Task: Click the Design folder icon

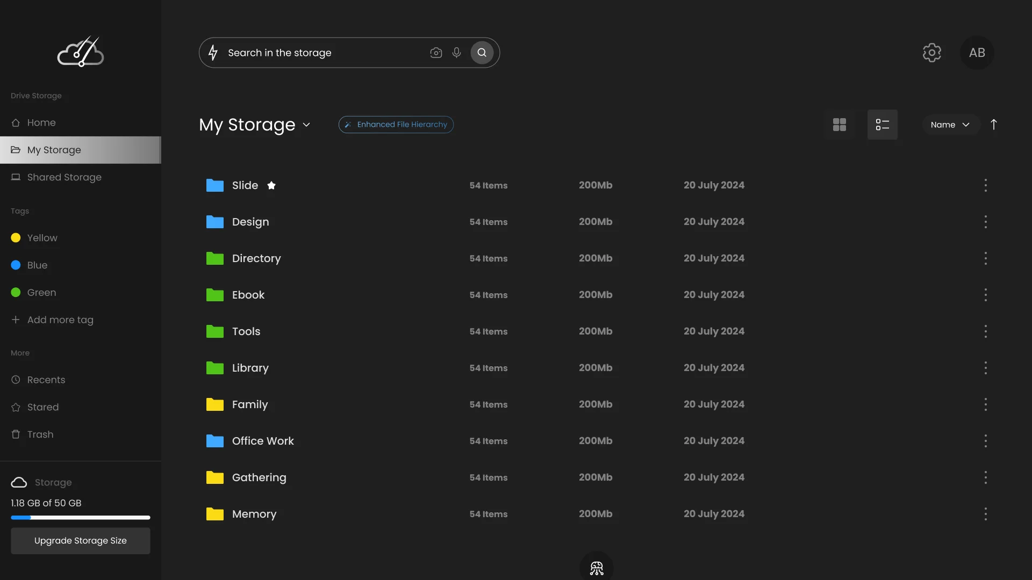Action: pos(215,222)
